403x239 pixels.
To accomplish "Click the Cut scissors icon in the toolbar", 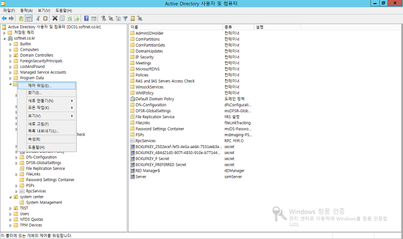I will [38, 18].
